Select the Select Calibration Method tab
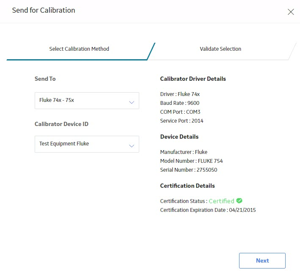 click(79, 49)
